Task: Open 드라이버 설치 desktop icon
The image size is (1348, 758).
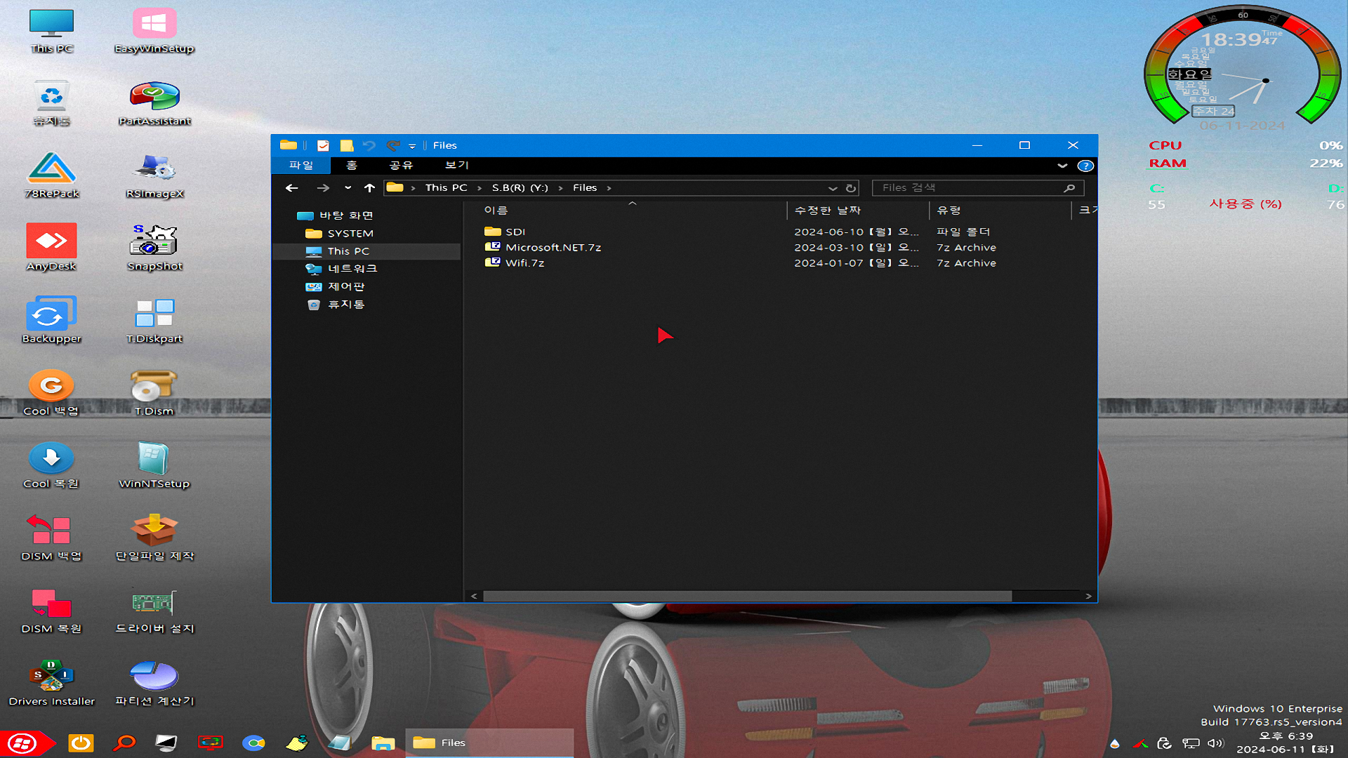Action: 154,610
